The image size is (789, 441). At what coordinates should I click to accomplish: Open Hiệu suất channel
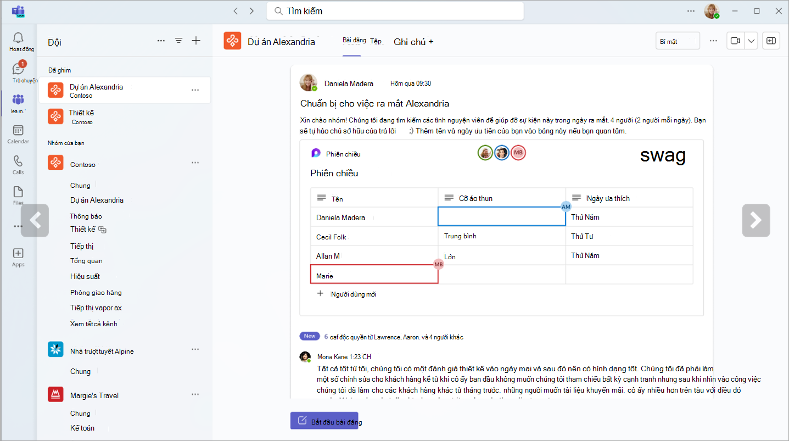(85, 276)
